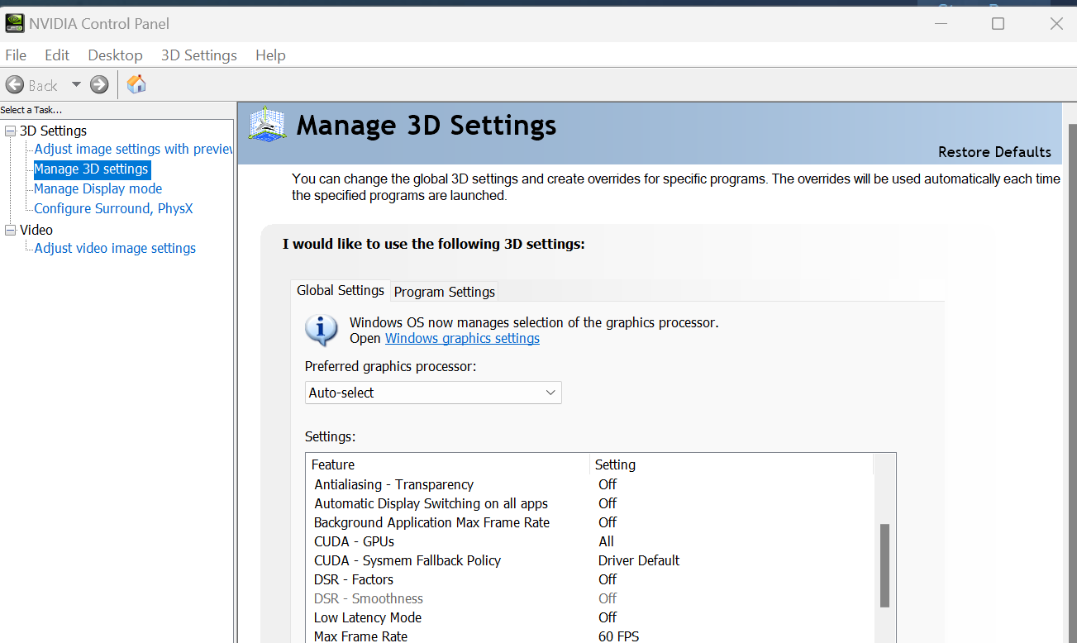Click the Forward arrow icon
Image resolution: width=1077 pixels, height=643 pixels.
coord(99,84)
